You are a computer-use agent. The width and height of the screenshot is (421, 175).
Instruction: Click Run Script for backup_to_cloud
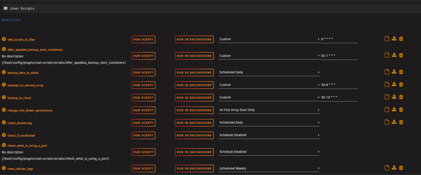(x=144, y=97)
